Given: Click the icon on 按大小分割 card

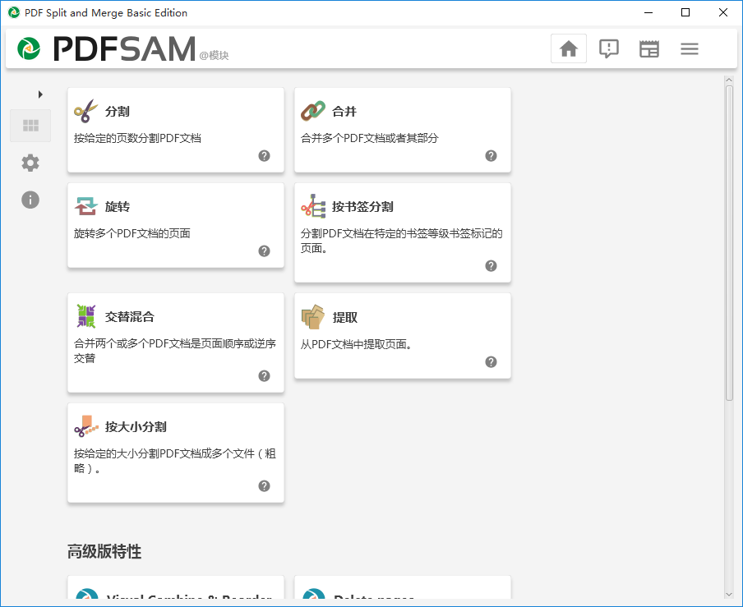Looking at the screenshot, I should point(86,426).
